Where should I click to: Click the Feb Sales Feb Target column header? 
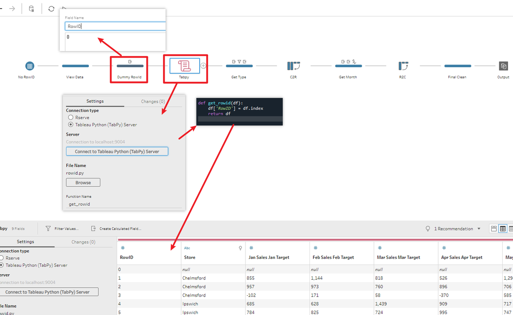point(341,253)
